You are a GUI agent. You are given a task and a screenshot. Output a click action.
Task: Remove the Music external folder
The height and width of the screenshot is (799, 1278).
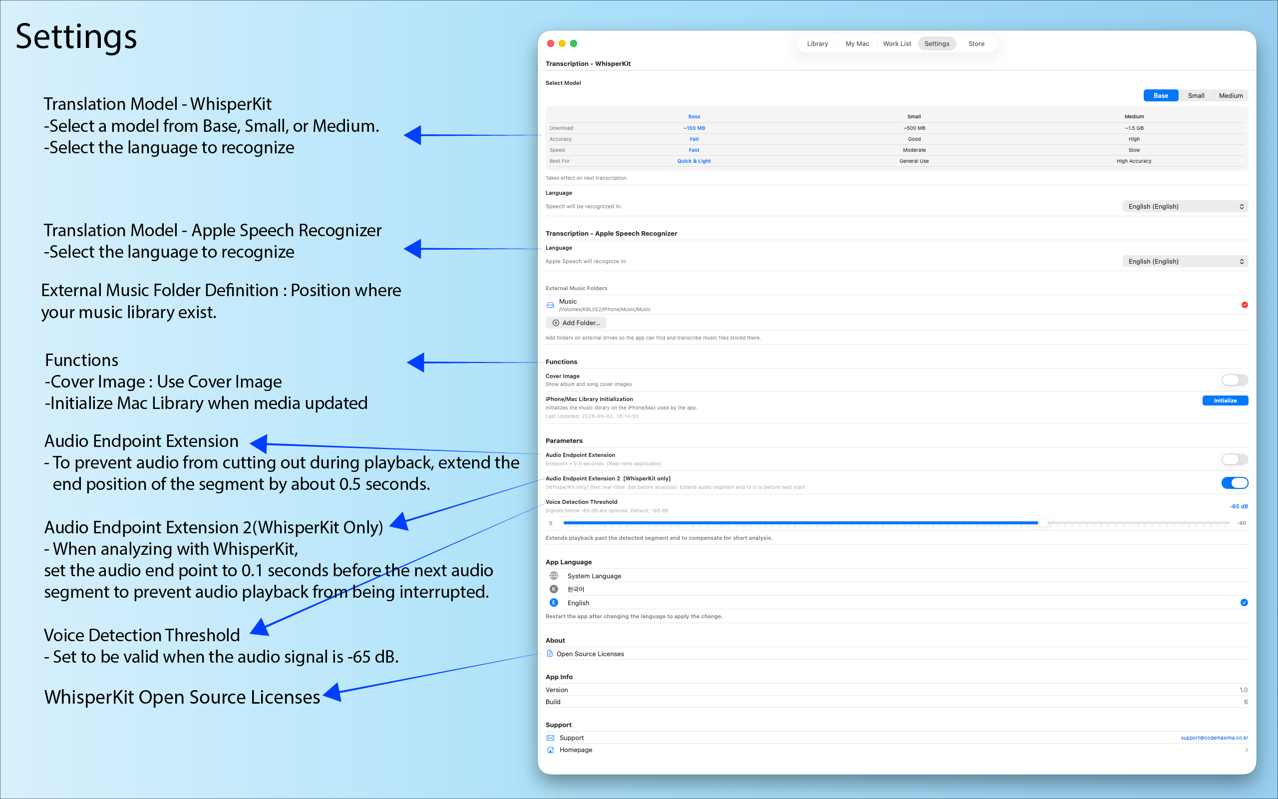click(1244, 305)
